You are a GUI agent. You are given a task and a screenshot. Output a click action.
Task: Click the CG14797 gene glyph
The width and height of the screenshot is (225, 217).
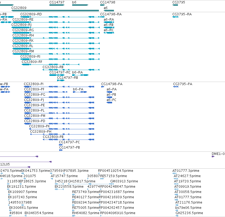(x=57, y=5)
